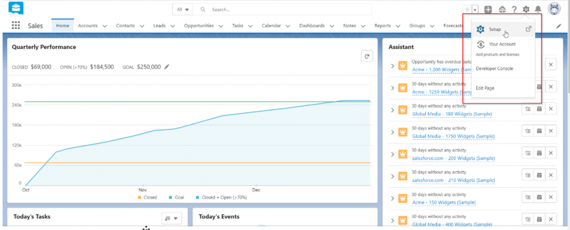Open the Help question mark icon

click(x=514, y=10)
